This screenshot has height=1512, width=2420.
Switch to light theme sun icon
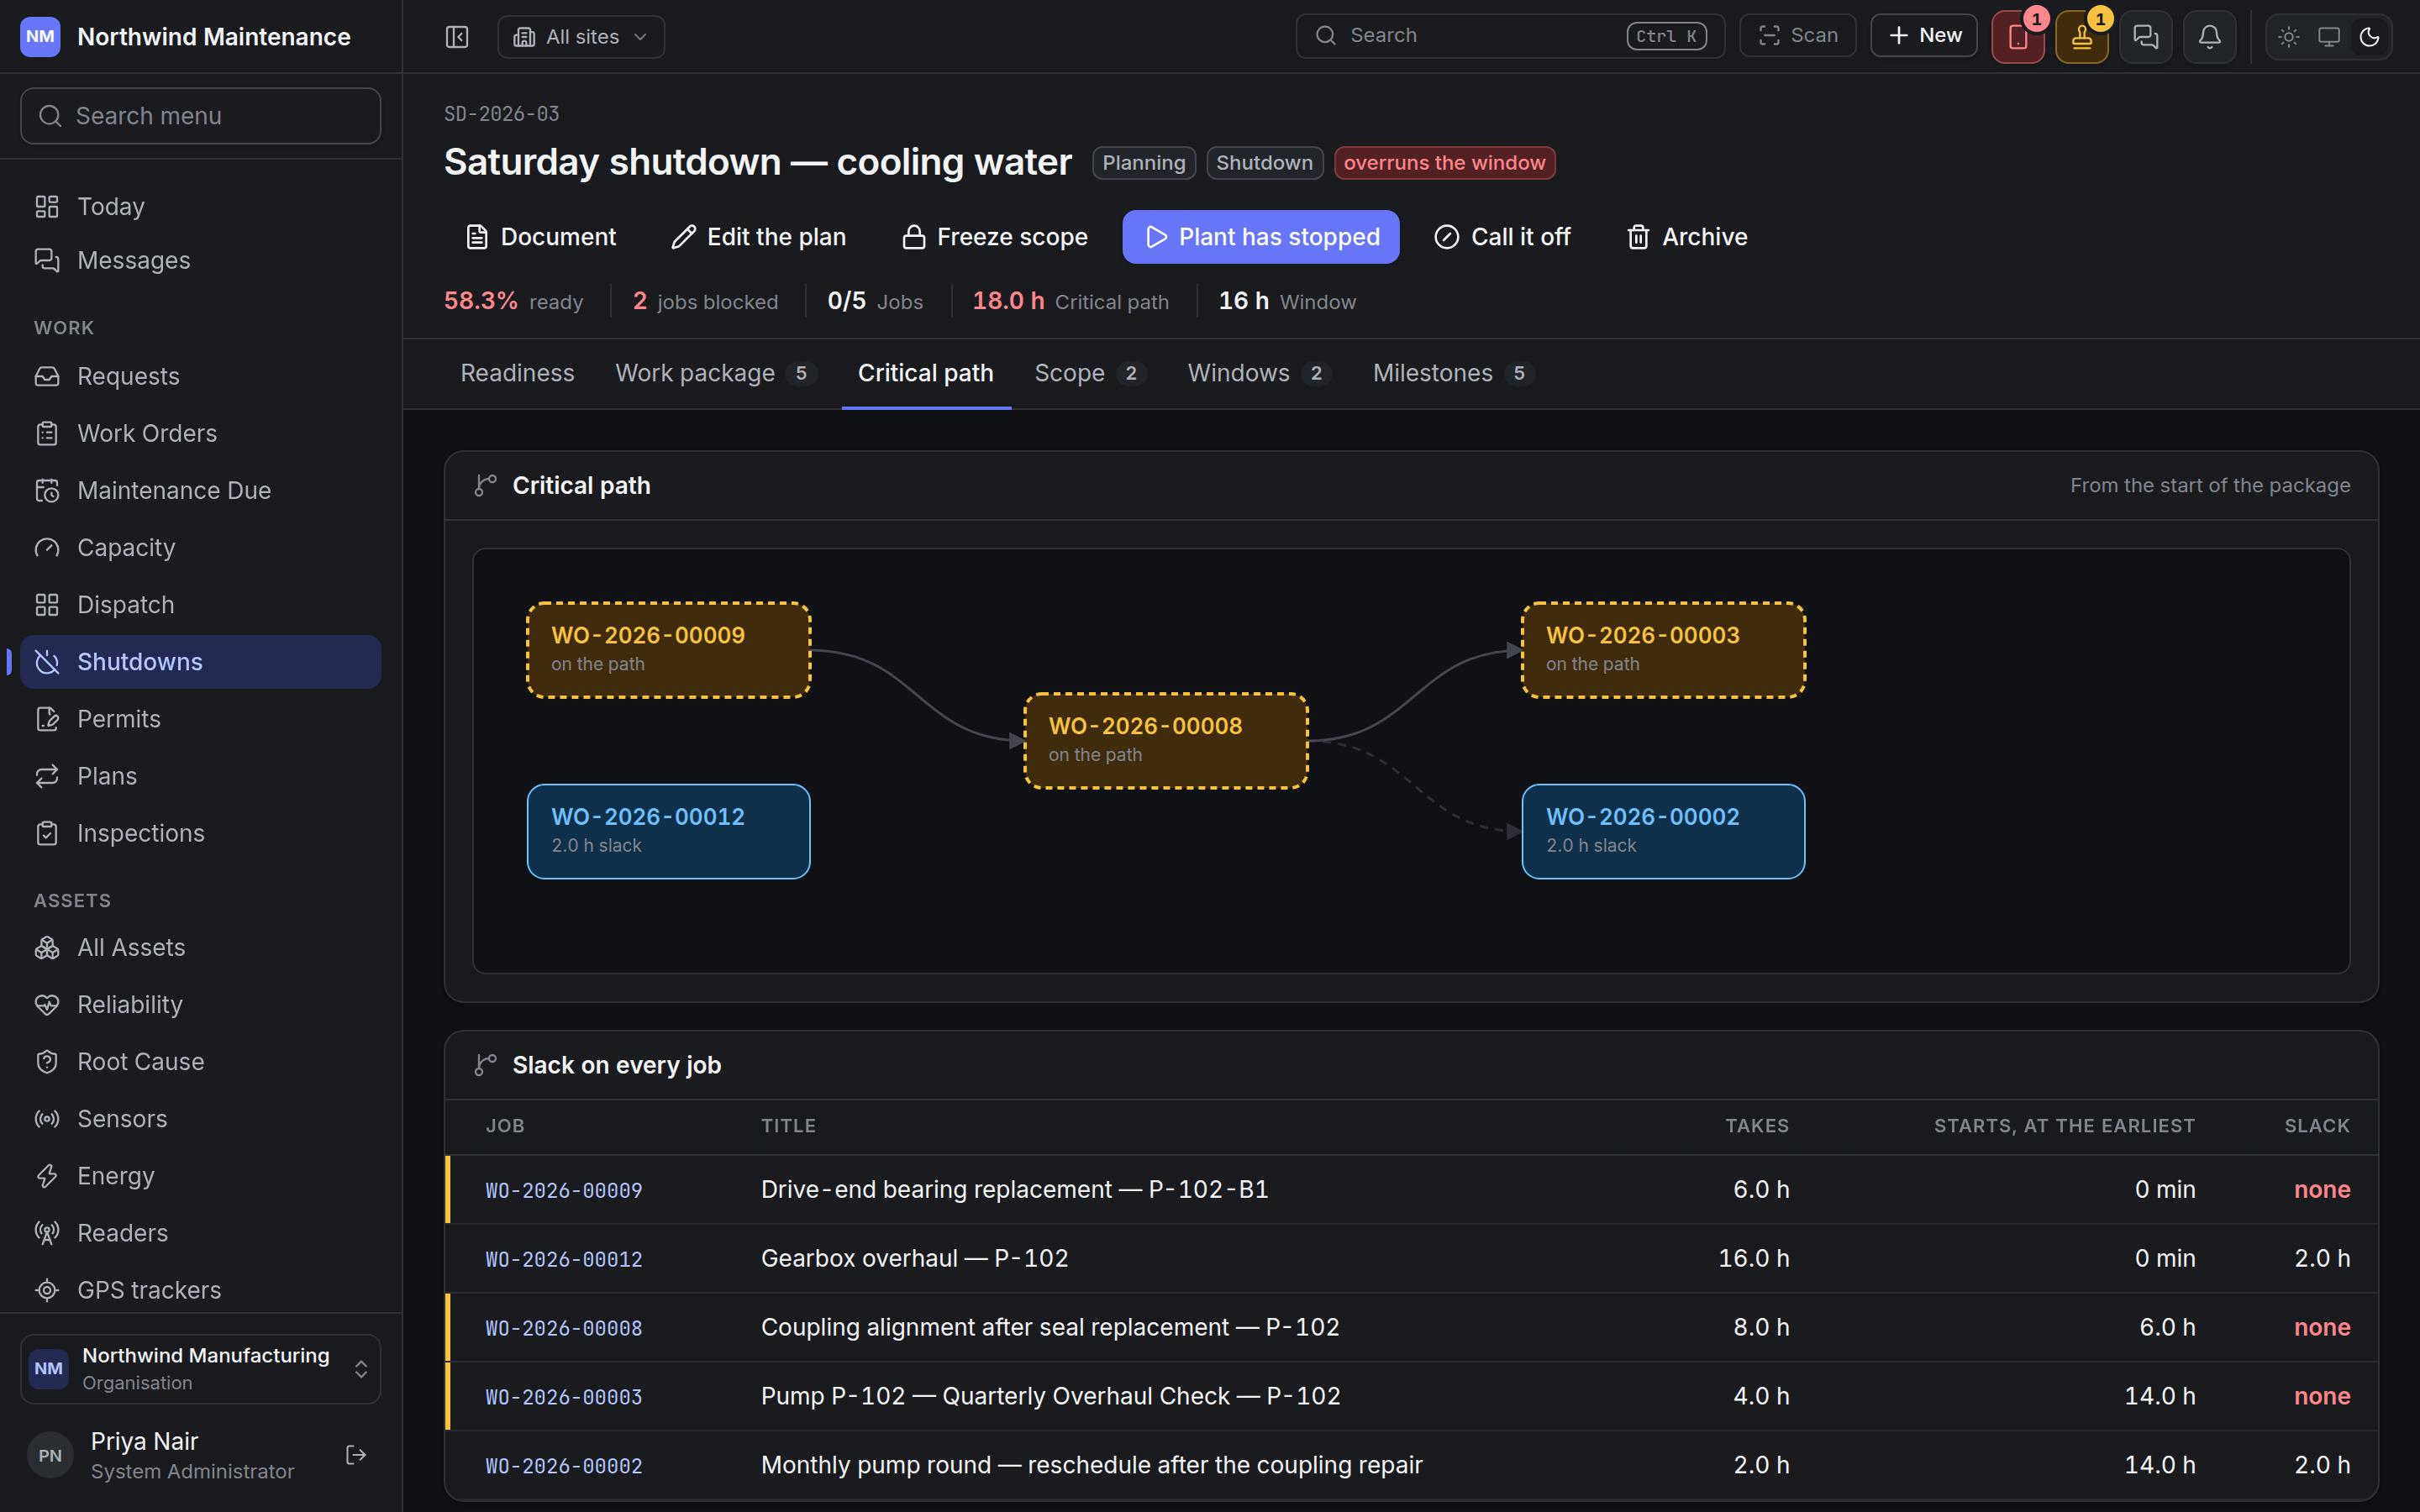(x=2289, y=37)
